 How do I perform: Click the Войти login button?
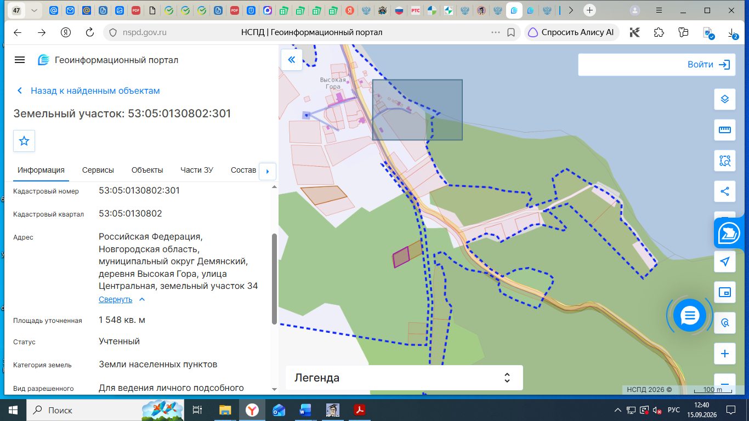pyautogui.click(x=708, y=65)
